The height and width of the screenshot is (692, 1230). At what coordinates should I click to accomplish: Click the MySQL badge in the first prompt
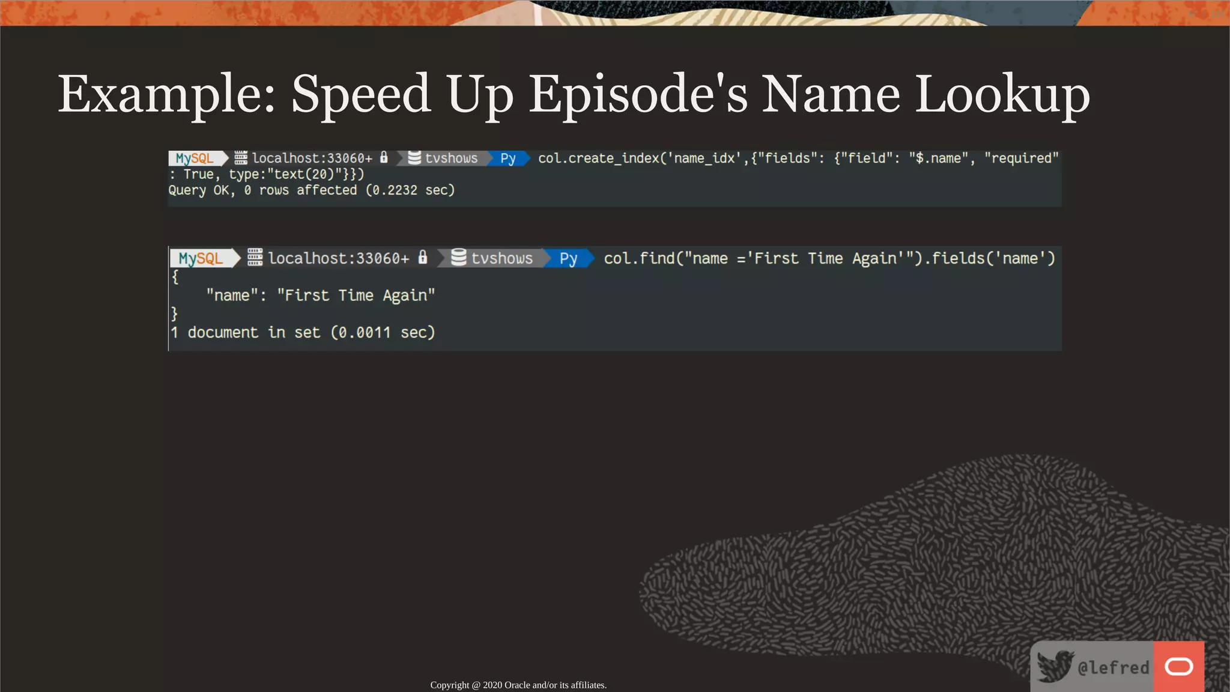pos(195,158)
